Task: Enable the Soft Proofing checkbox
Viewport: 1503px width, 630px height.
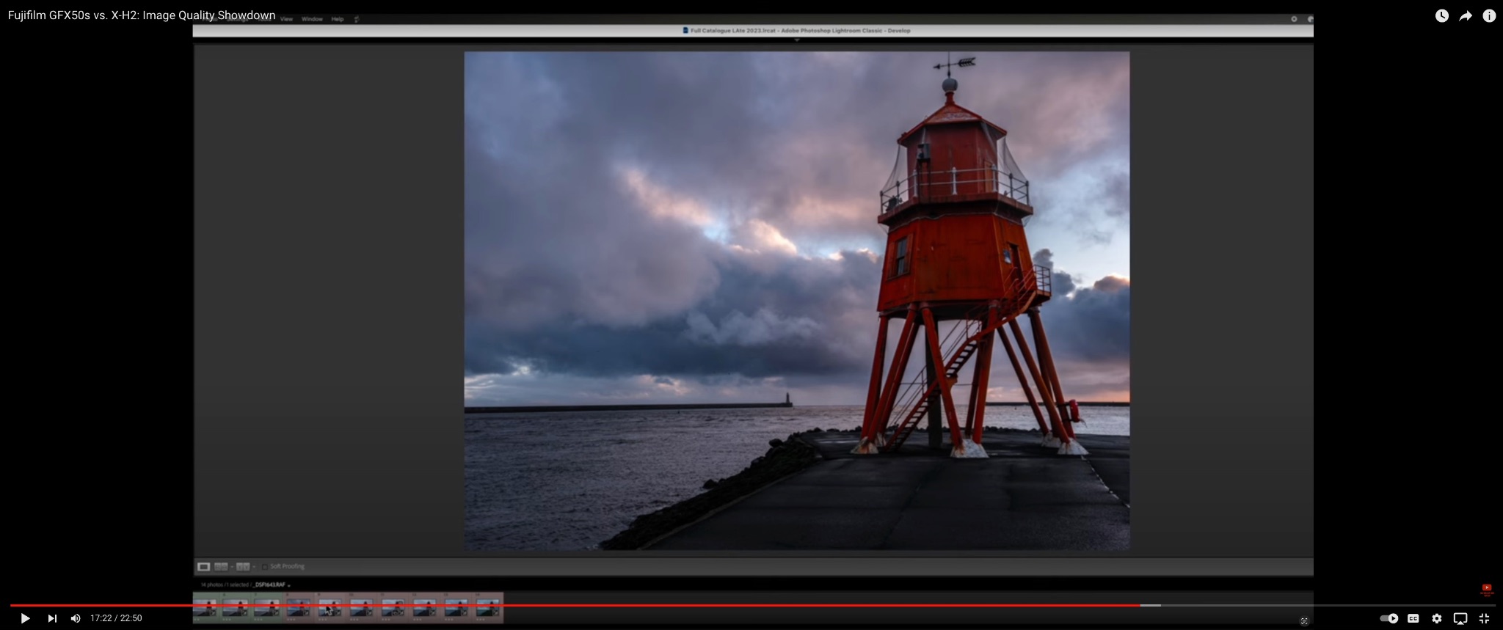Action: tap(265, 566)
